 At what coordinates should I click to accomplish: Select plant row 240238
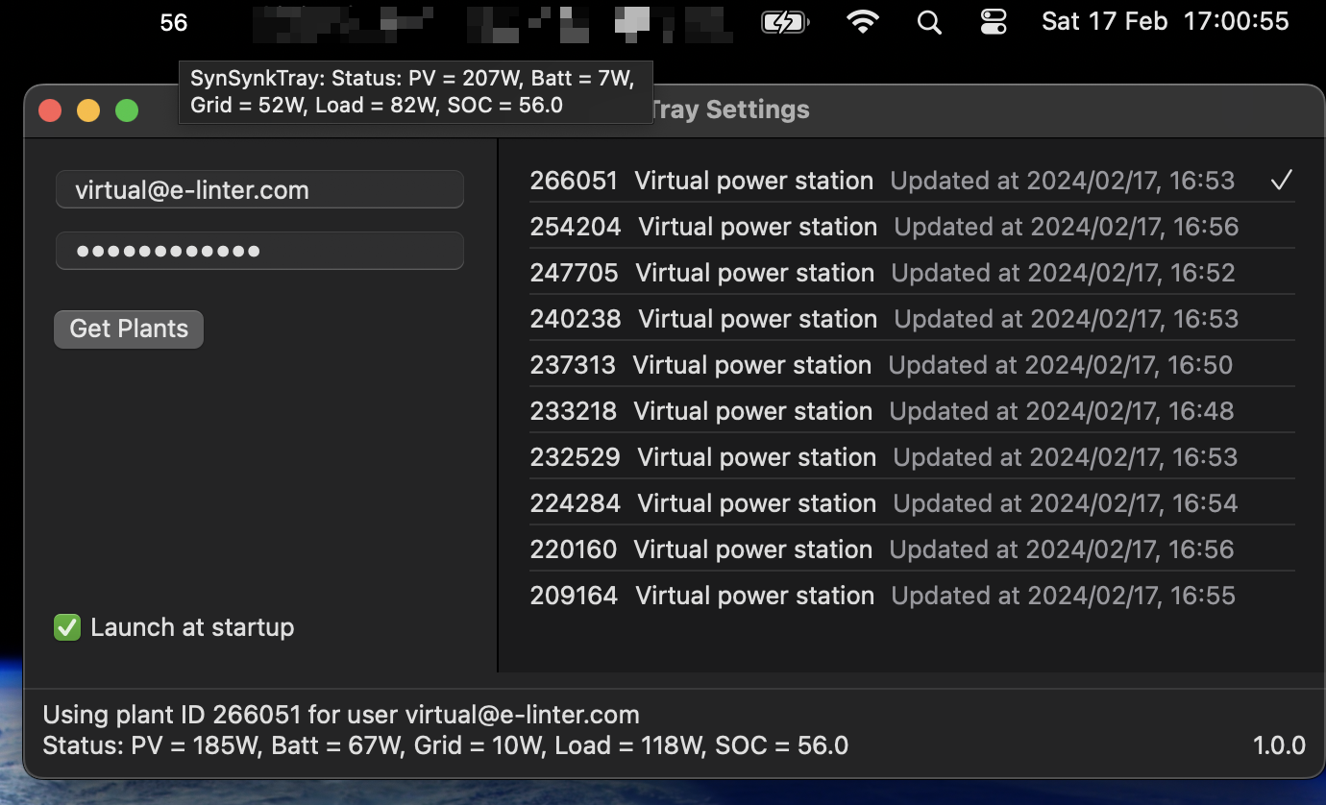(x=912, y=319)
